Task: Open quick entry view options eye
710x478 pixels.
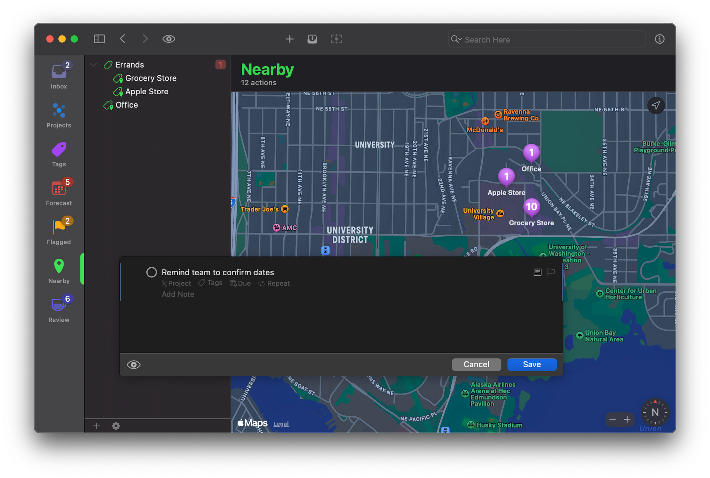Action: 134,365
